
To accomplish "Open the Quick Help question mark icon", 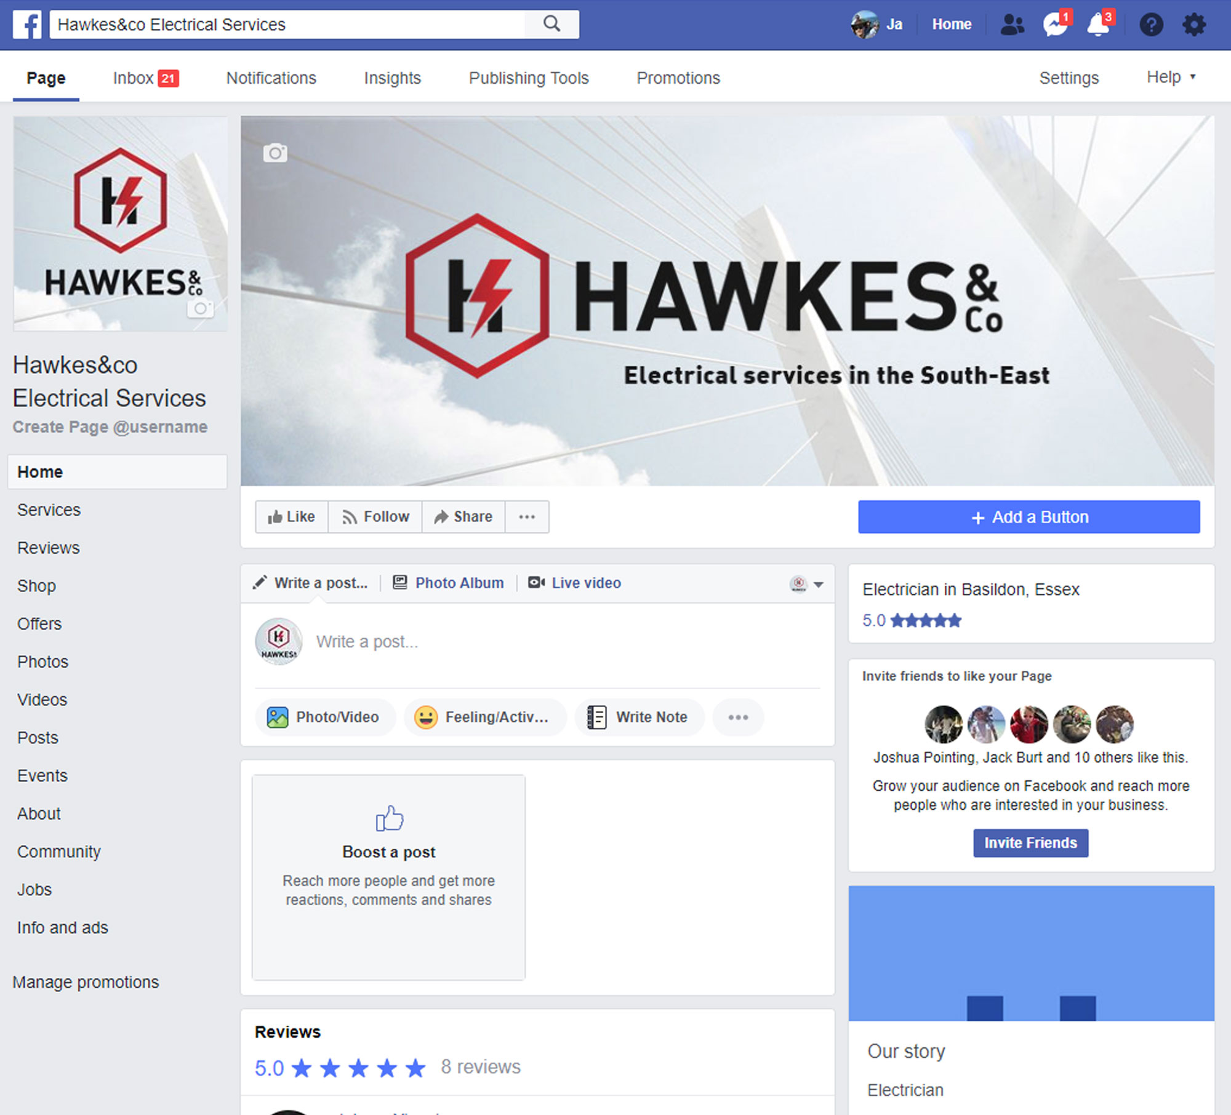I will click(1151, 25).
